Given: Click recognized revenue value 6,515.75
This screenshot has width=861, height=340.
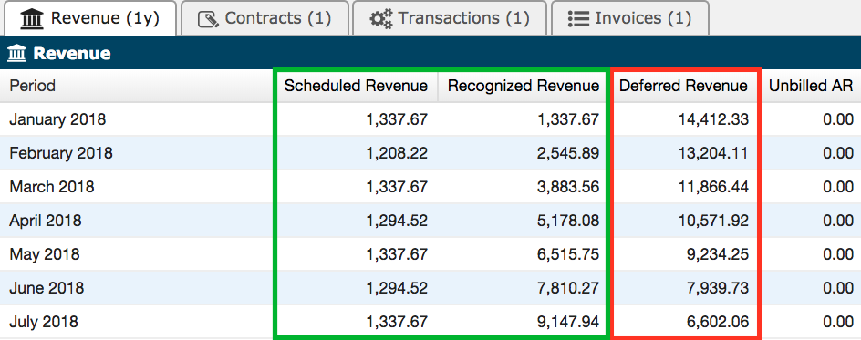Looking at the screenshot, I should click(568, 254).
